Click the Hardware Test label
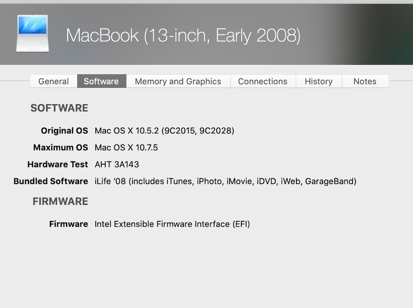 point(58,164)
